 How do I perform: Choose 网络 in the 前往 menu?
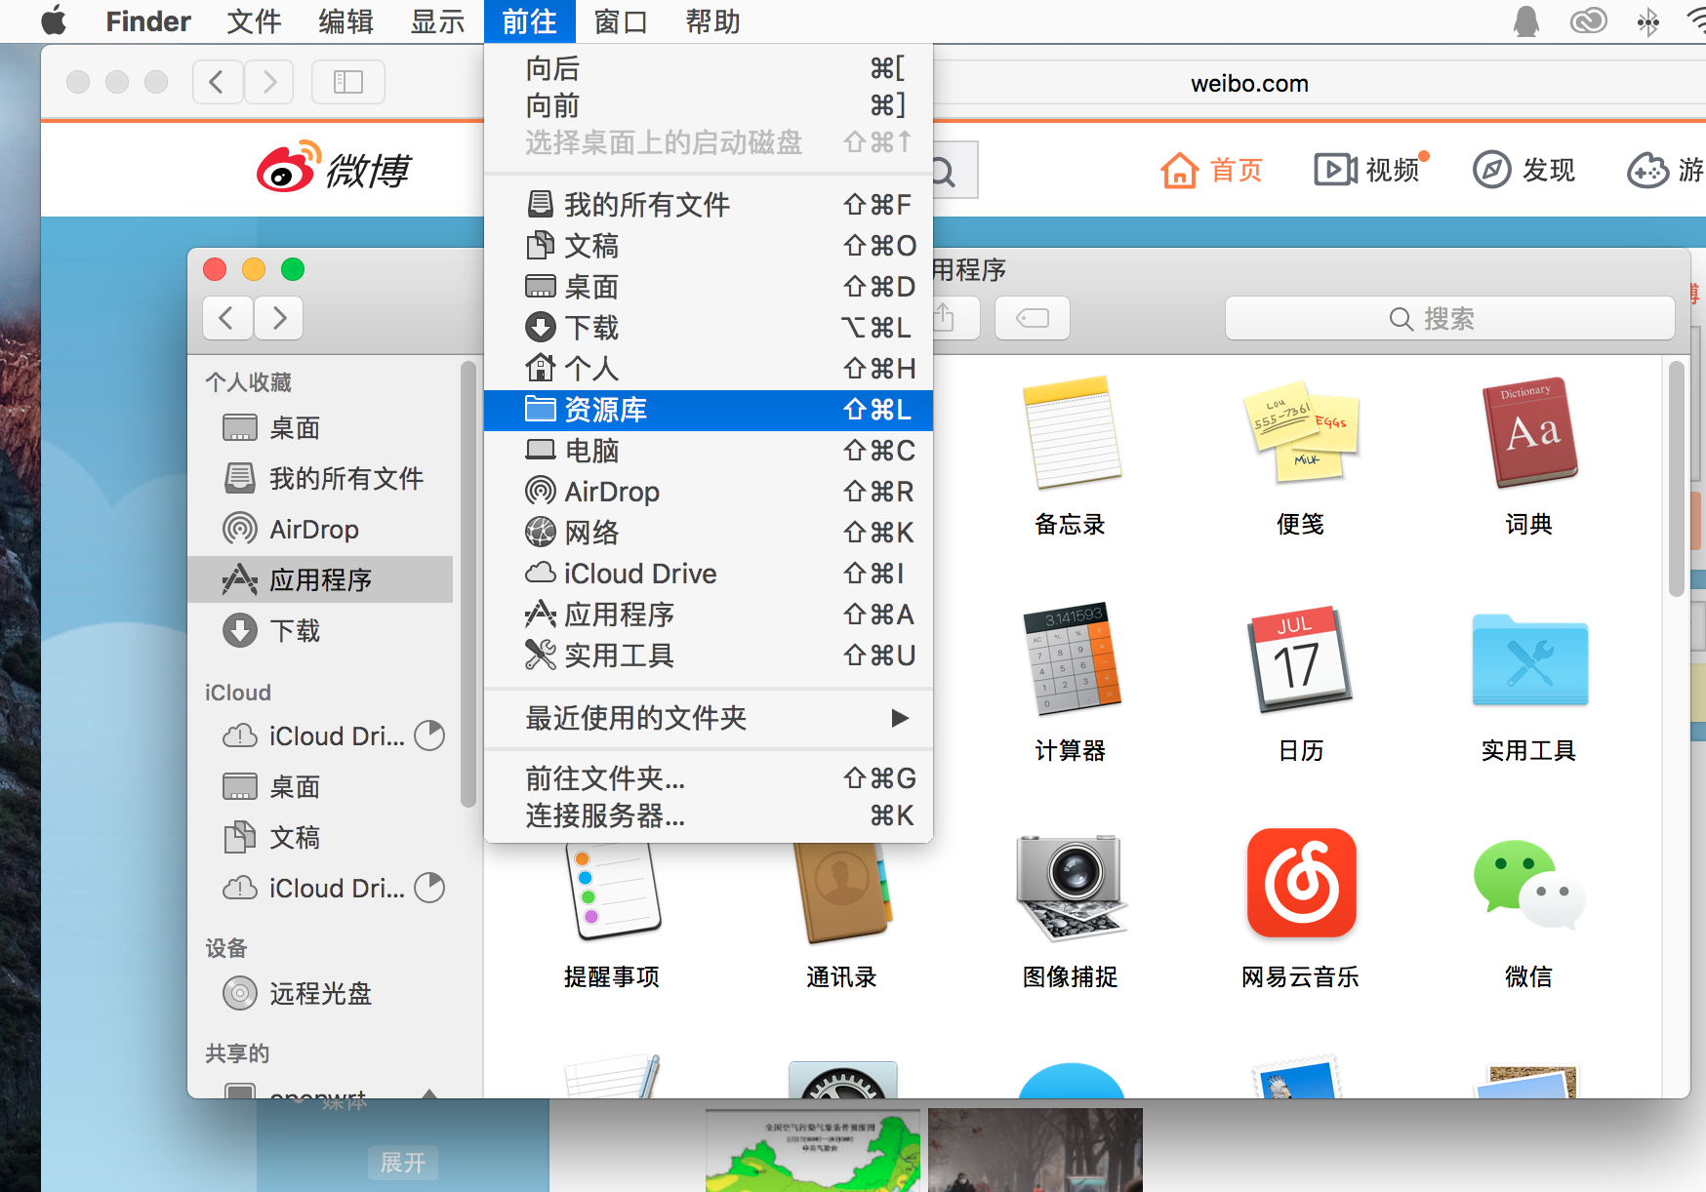(x=709, y=533)
